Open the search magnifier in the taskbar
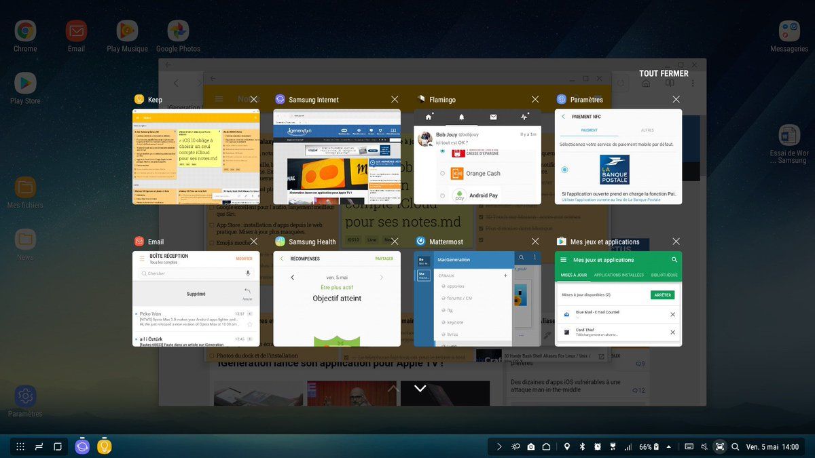815x458 pixels. (736, 446)
